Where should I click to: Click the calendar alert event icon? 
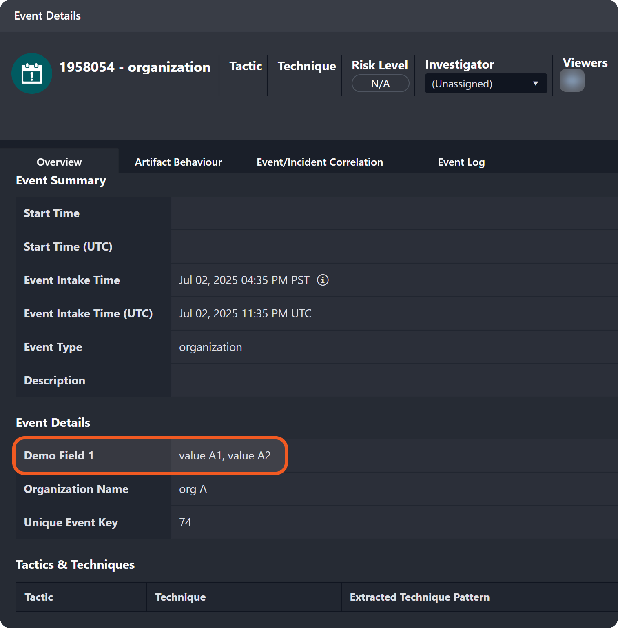[32, 73]
